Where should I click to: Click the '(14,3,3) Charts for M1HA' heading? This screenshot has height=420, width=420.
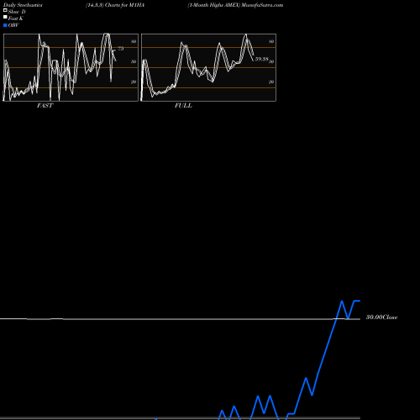(115, 5)
